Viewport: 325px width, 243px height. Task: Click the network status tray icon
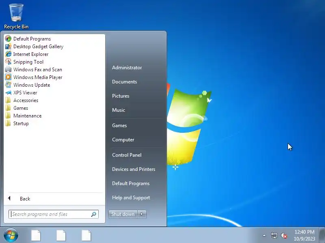coord(274,235)
